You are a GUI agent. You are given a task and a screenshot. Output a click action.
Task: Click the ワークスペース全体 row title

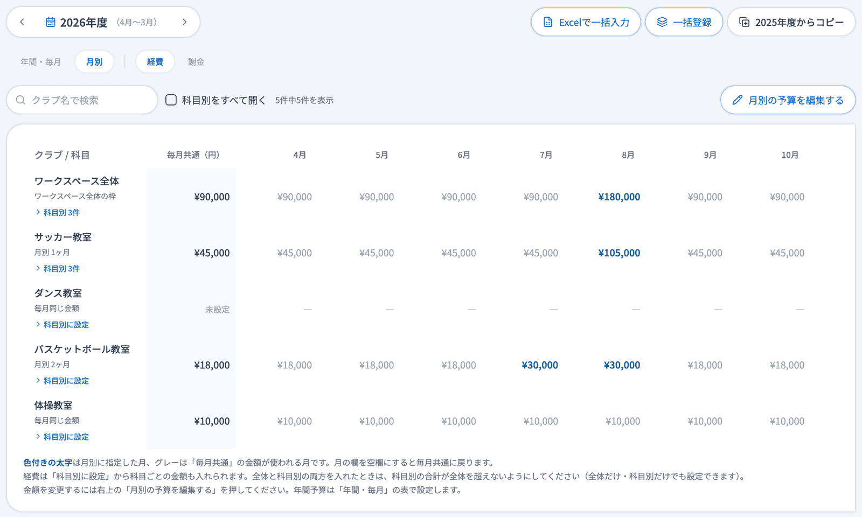[77, 181]
